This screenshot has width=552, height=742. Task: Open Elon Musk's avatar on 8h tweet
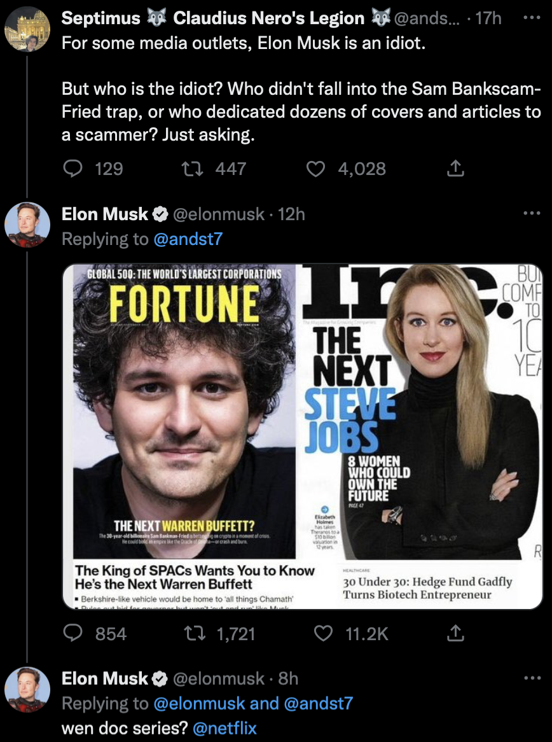26,689
